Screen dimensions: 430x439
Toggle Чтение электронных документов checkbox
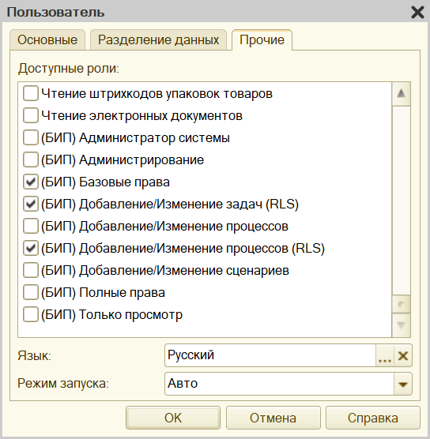(x=31, y=115)
